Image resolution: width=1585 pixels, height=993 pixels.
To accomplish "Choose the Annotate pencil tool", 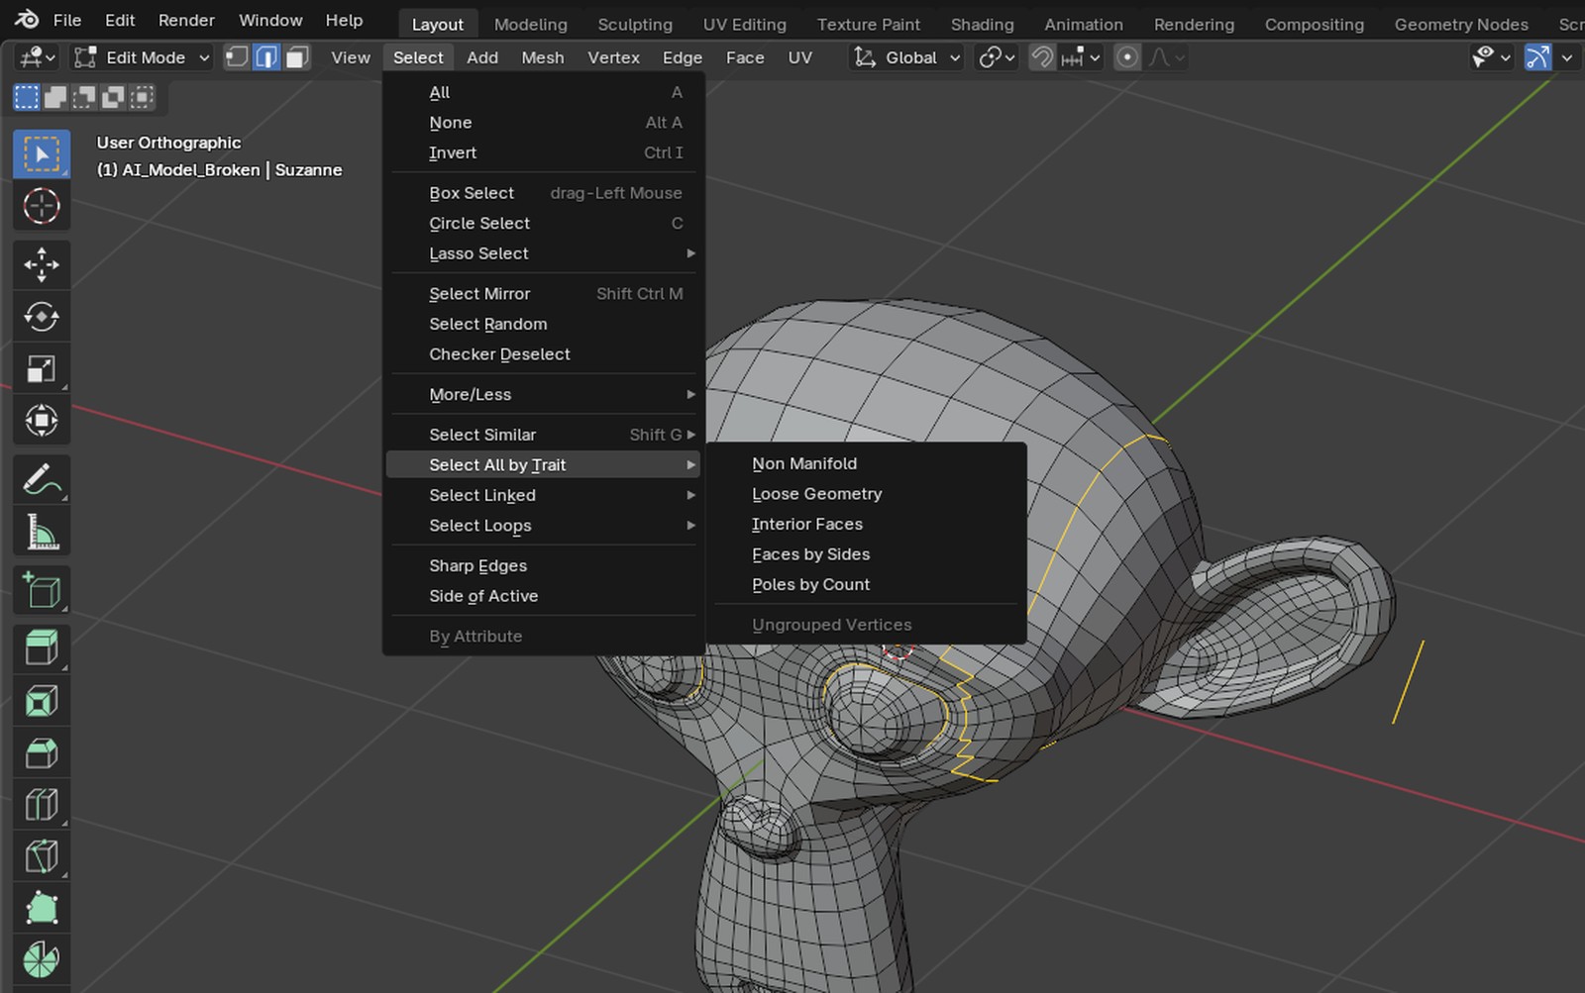I will point(42,480).
